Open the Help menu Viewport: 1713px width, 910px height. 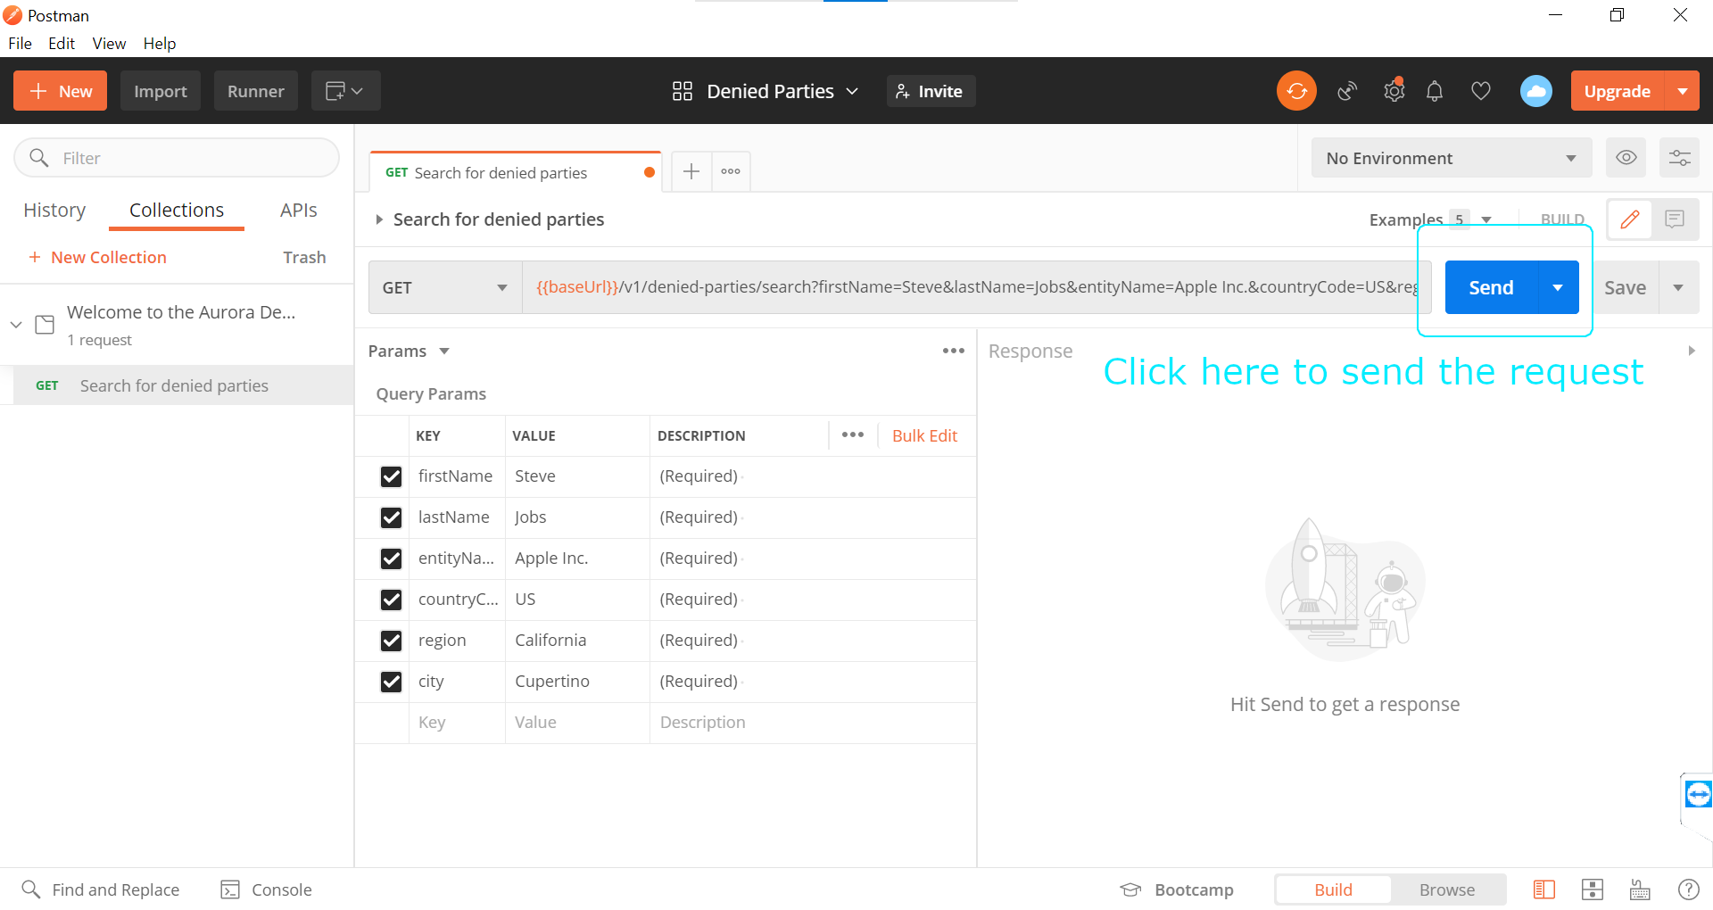pos(160,43)
